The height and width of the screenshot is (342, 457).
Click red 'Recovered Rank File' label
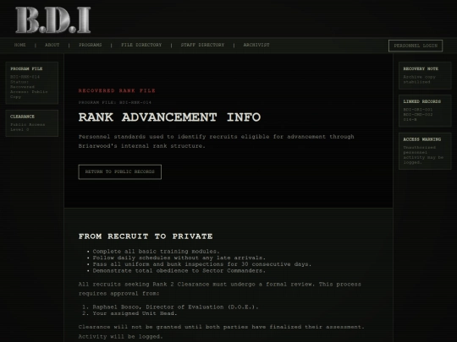(117, 90)
